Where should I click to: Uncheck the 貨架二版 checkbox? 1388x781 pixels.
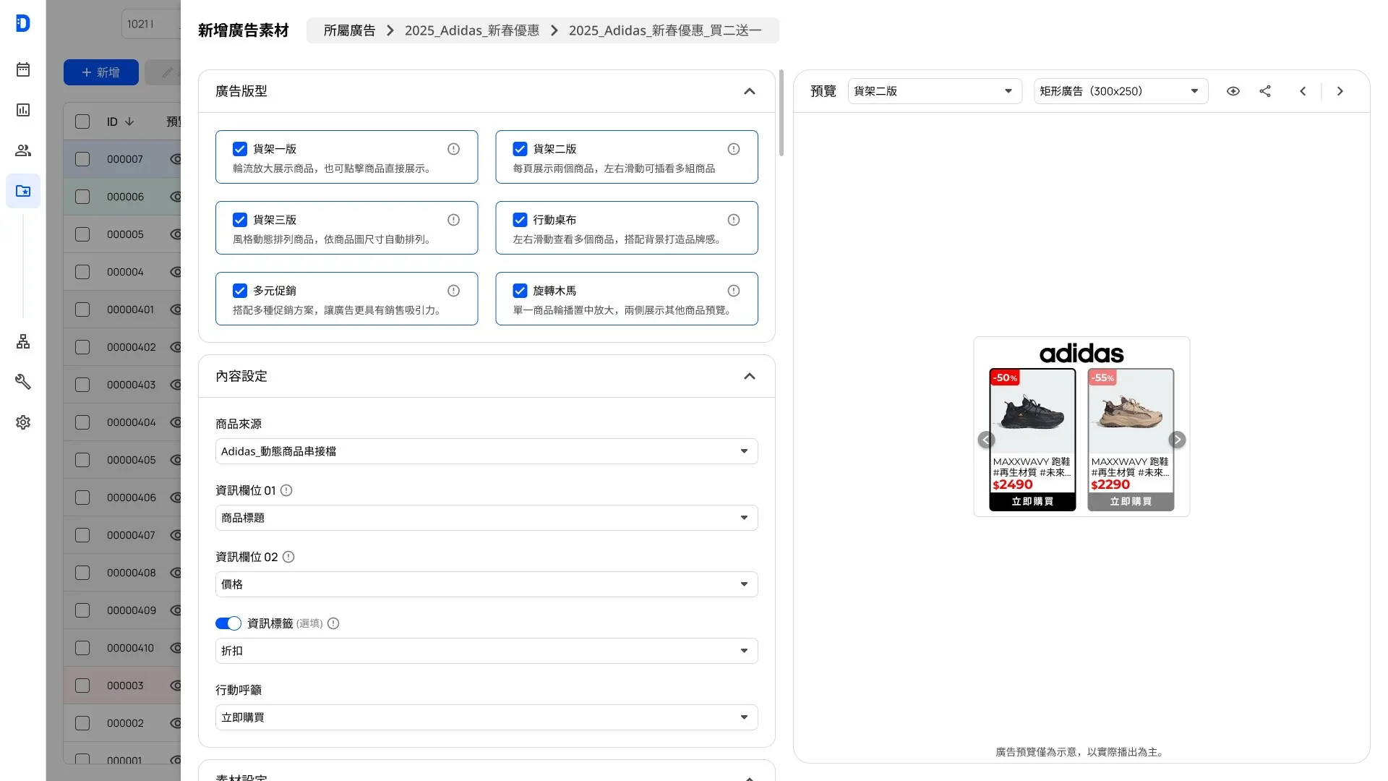click(520, 149)
